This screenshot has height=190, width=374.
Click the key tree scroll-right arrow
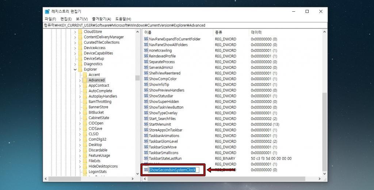133,179
